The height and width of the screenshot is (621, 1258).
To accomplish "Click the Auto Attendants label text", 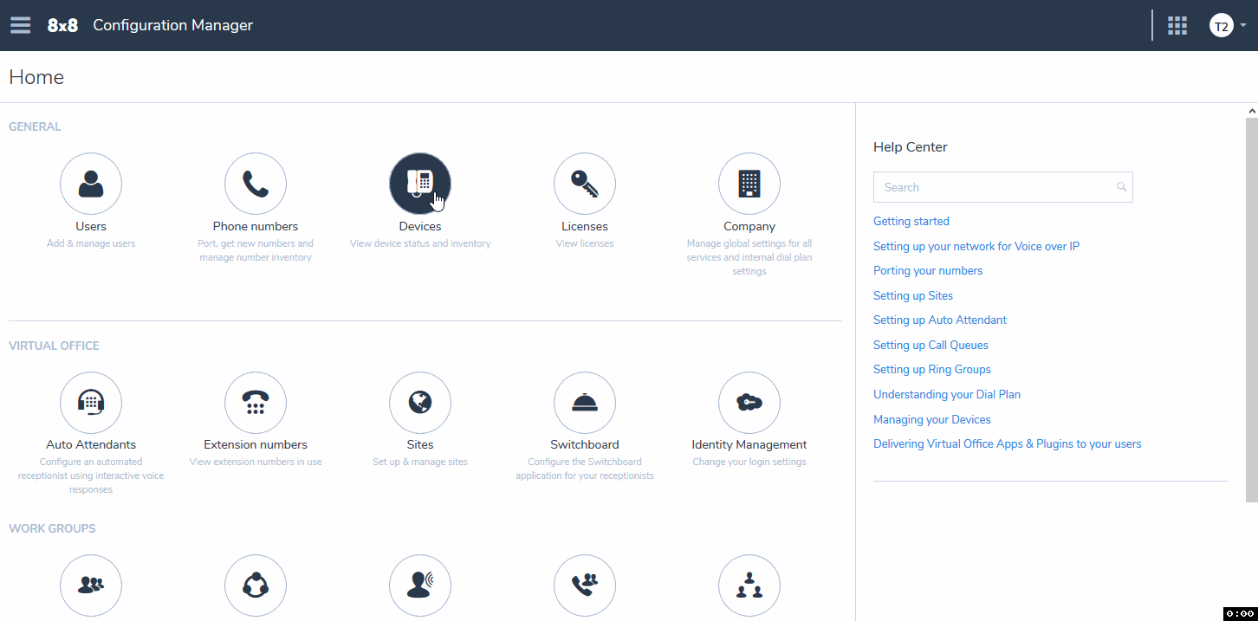I will [91, 445].
